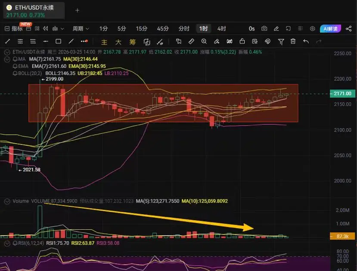Click the rewind replay icon
The image size is (357, 271).
pyautogui.click(x=46, y=29)
